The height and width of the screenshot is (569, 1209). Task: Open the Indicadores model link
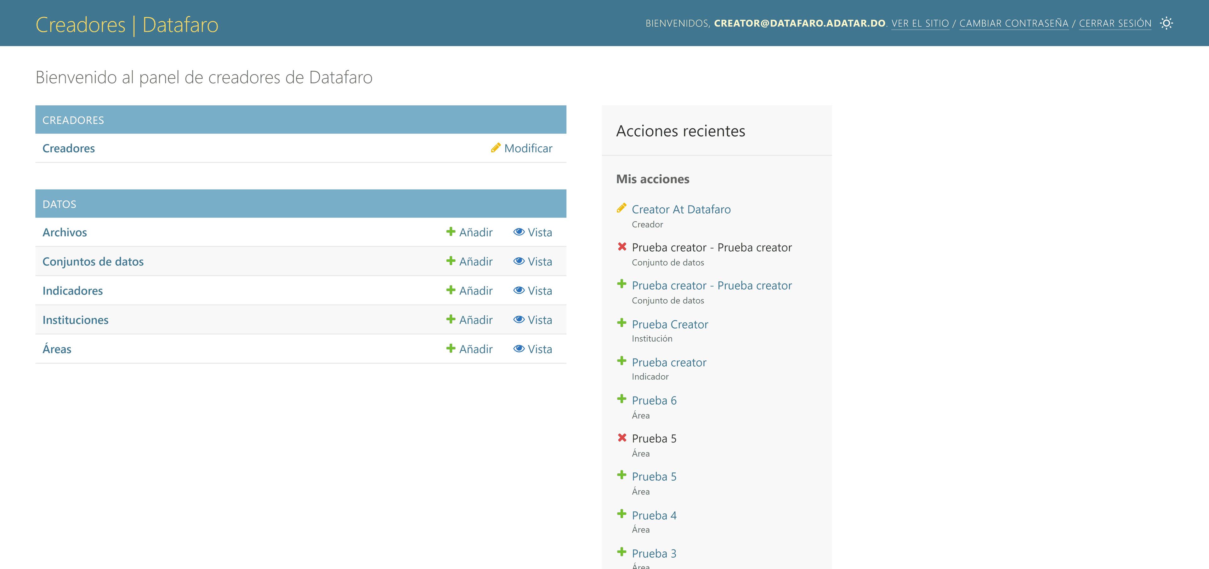click(73, 291)
